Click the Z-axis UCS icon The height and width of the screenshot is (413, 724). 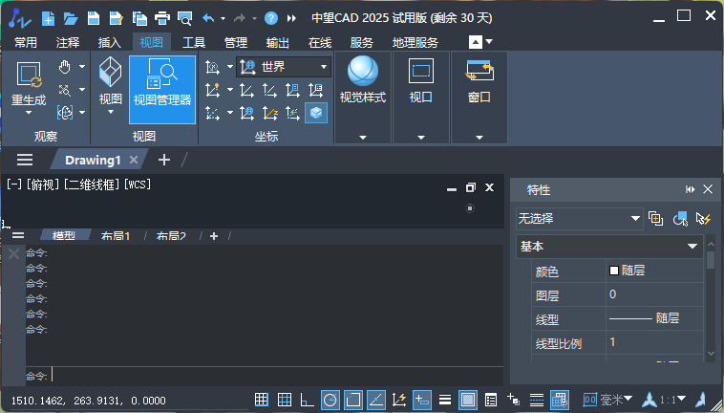click(x=270, y=112)
